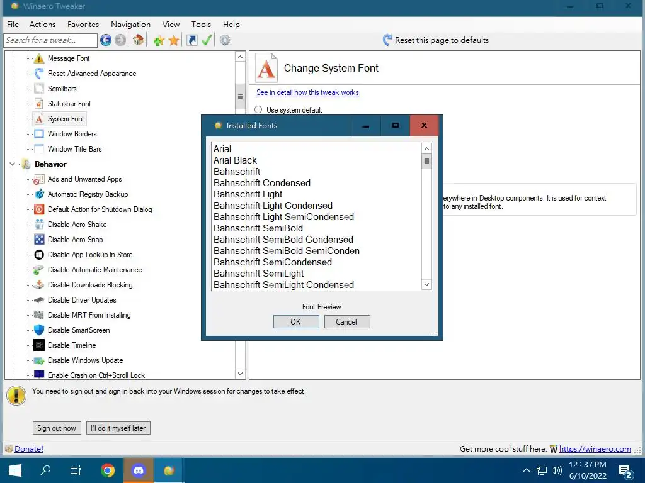The height and width of the screenshot is (483, 645).
Task: Click the volume speaker tray icon
Action: tap(557, 470)
